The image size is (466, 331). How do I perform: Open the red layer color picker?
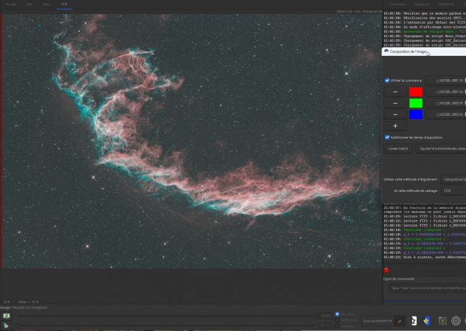(416, 92)
